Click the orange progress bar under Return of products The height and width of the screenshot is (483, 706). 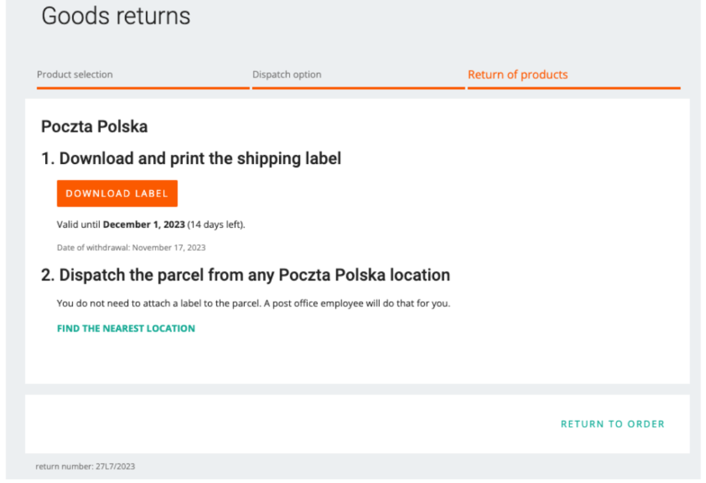coord(573,88)
